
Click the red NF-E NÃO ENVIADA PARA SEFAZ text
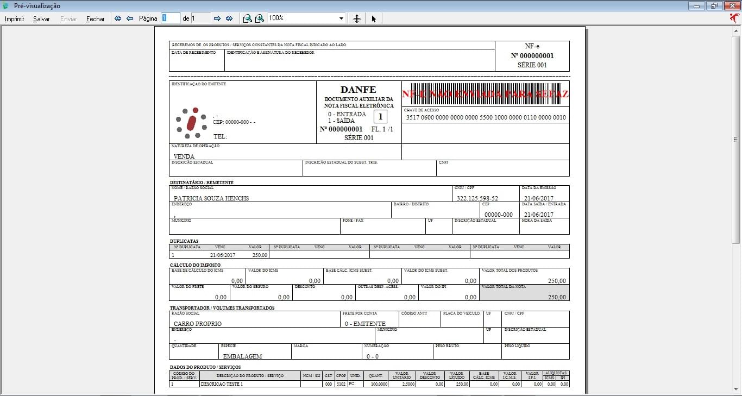(x=485, y=94)
